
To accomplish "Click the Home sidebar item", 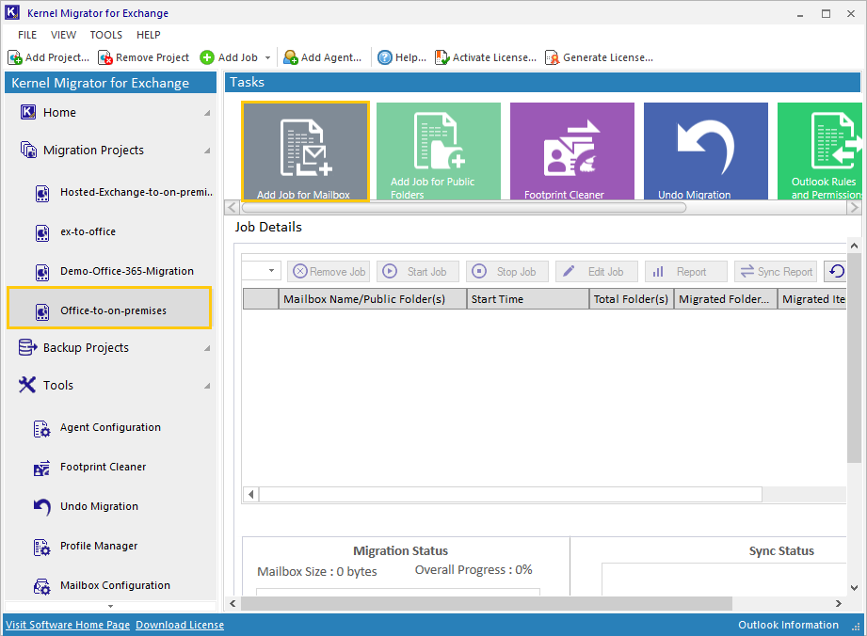I will click(59, 112).
